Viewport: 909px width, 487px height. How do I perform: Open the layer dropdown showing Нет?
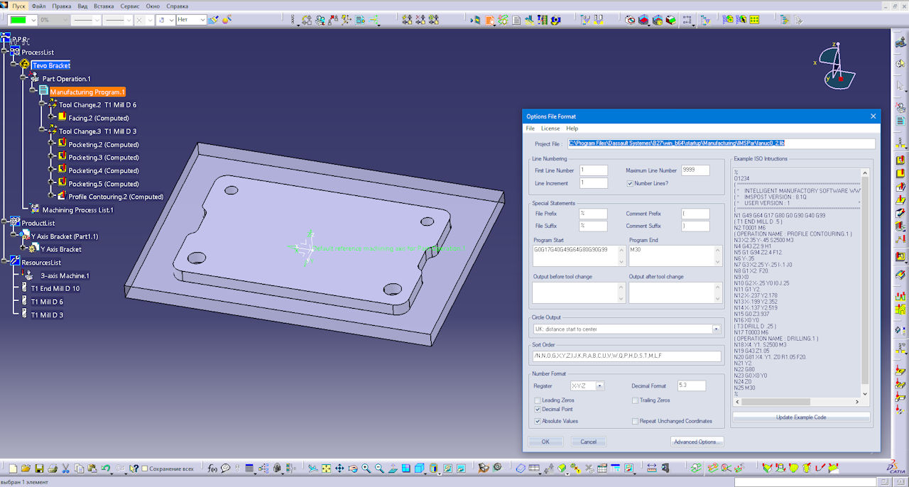click(202, 20)
